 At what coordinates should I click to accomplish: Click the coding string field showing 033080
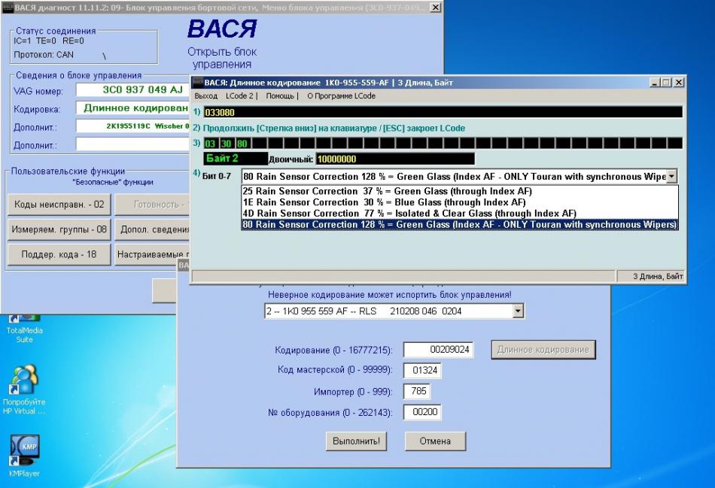[443, 112]
